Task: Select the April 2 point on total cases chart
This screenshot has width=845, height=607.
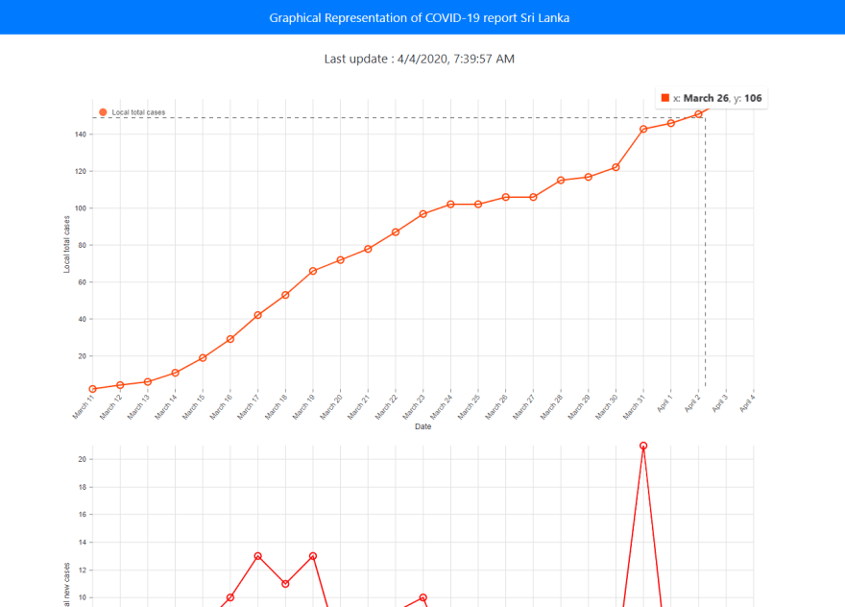Action: (698, 113)
